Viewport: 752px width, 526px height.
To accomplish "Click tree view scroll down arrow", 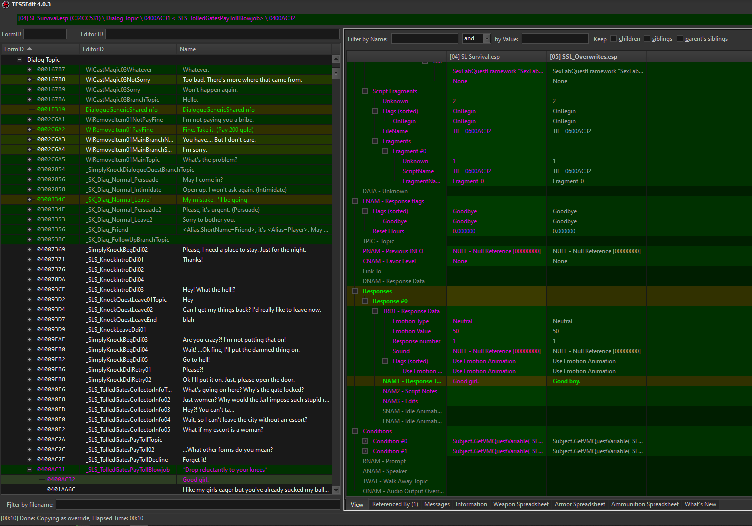I will pos(336,490).
